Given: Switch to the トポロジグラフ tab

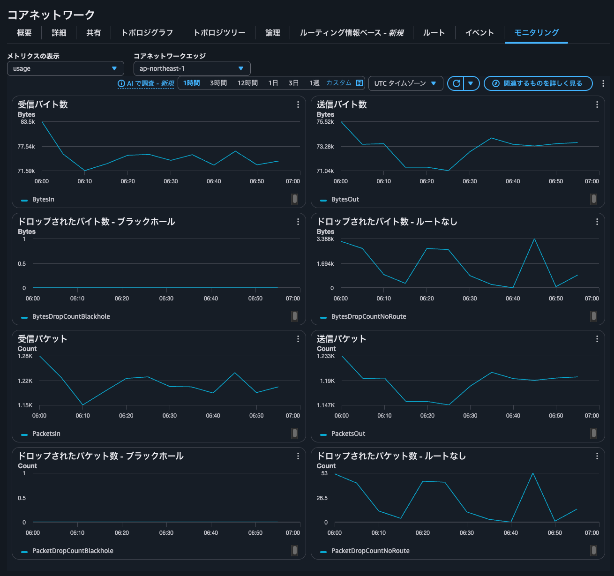Looking at the screenshot, I should point(147,32).
